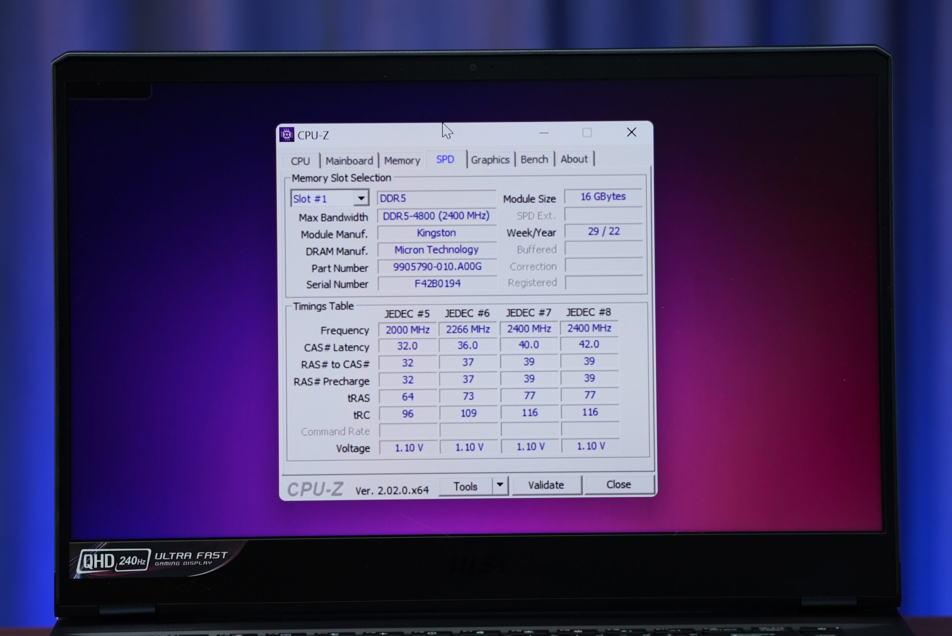Viewport: 952px width, 636px height.
Task: Click the tRC value 109
Action: tap(468, 413)
